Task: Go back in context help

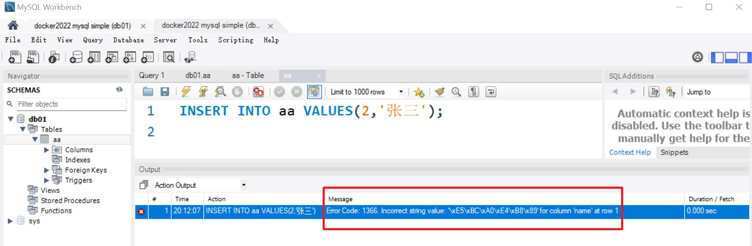Action: click(x=615, y=91)
